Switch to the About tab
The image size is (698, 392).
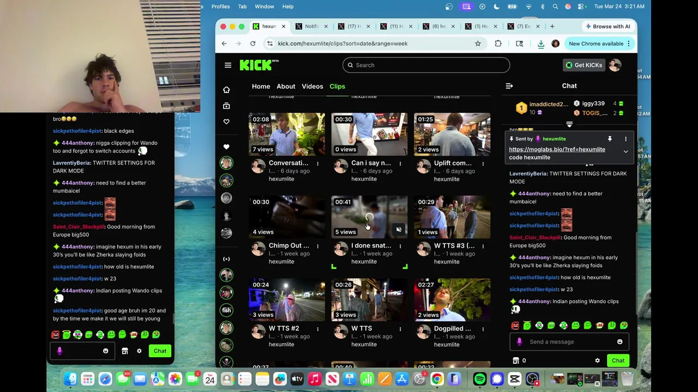pos(286,86)
